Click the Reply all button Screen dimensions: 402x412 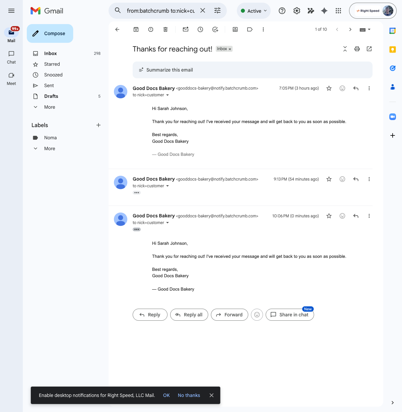pyautogui.click(x=189, y=315)
